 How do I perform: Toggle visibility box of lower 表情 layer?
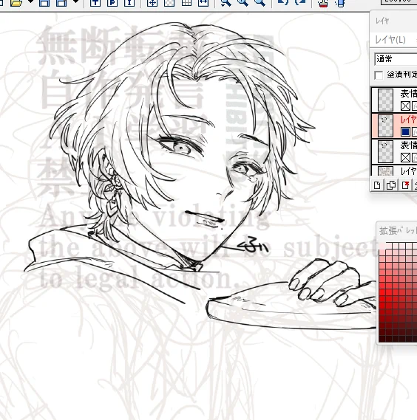(x=405, y=157)
